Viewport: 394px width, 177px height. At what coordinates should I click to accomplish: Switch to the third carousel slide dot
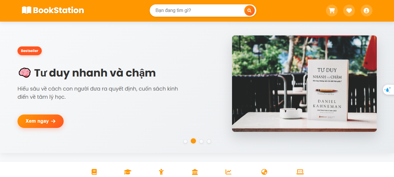coord(201,141)
